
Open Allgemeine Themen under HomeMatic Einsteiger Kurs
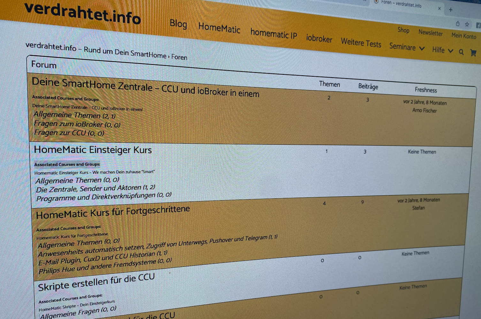tap(77, 180)
